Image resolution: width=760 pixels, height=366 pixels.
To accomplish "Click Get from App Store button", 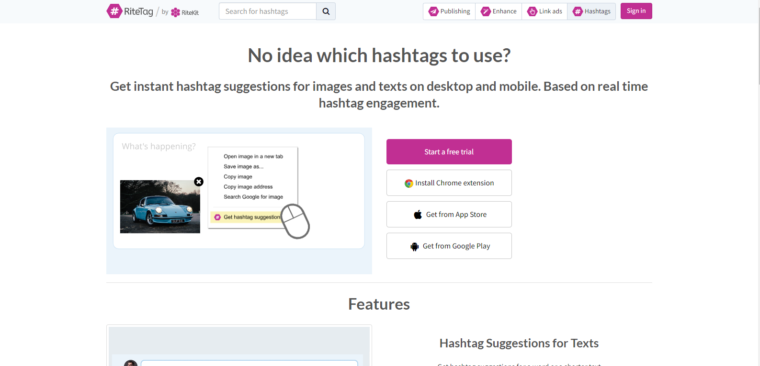I will click(449, 214).
